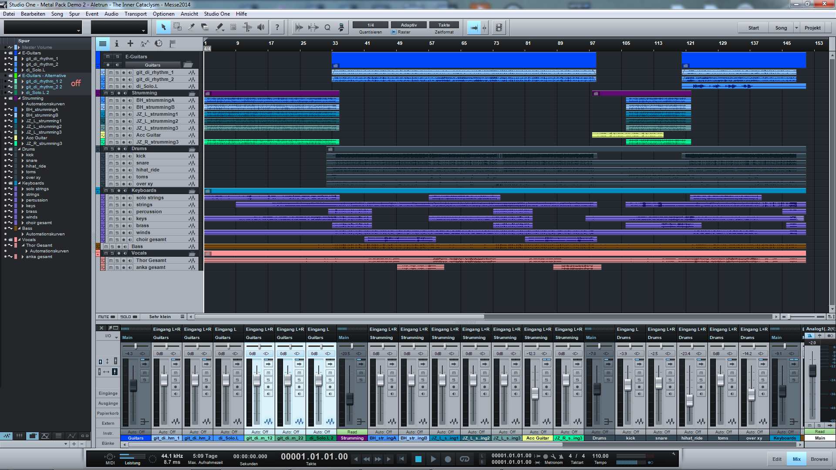
Task: Choose the Bend marker tool
Action: coord(247,27)
